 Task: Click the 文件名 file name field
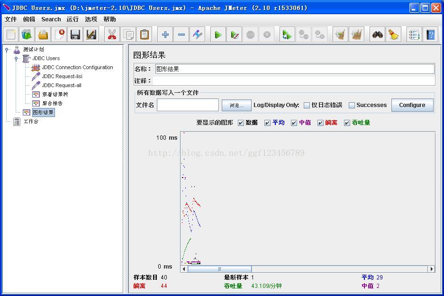coord(188,105)
